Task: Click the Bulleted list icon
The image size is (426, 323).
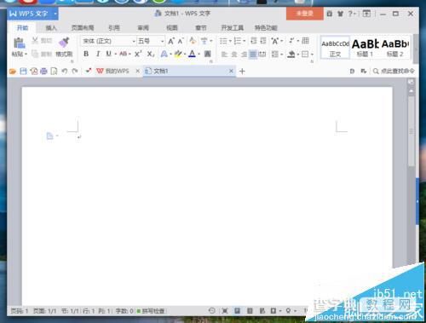Action: click(223, 41)
